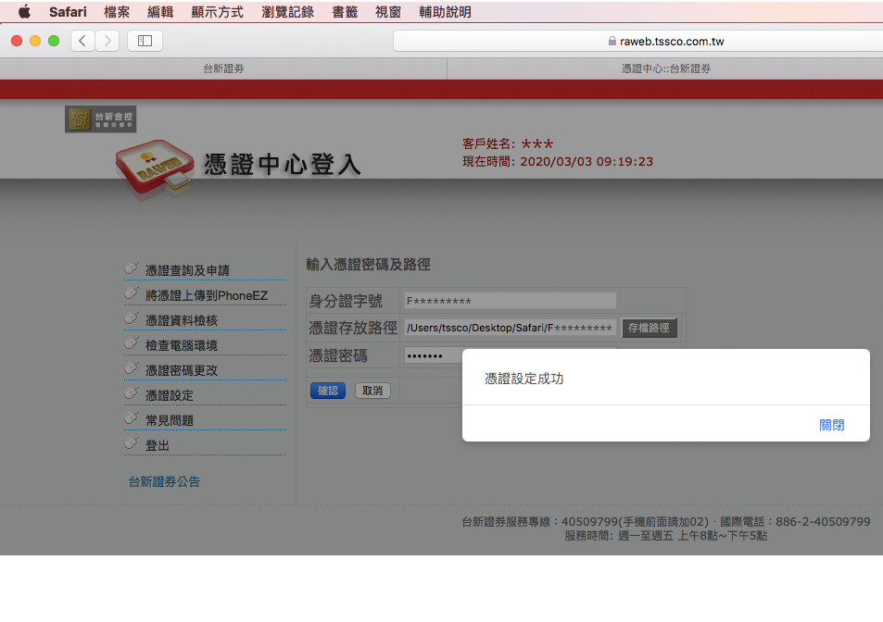Open the 書籤 menu
883x622 pixels.
tap(345, 12)
